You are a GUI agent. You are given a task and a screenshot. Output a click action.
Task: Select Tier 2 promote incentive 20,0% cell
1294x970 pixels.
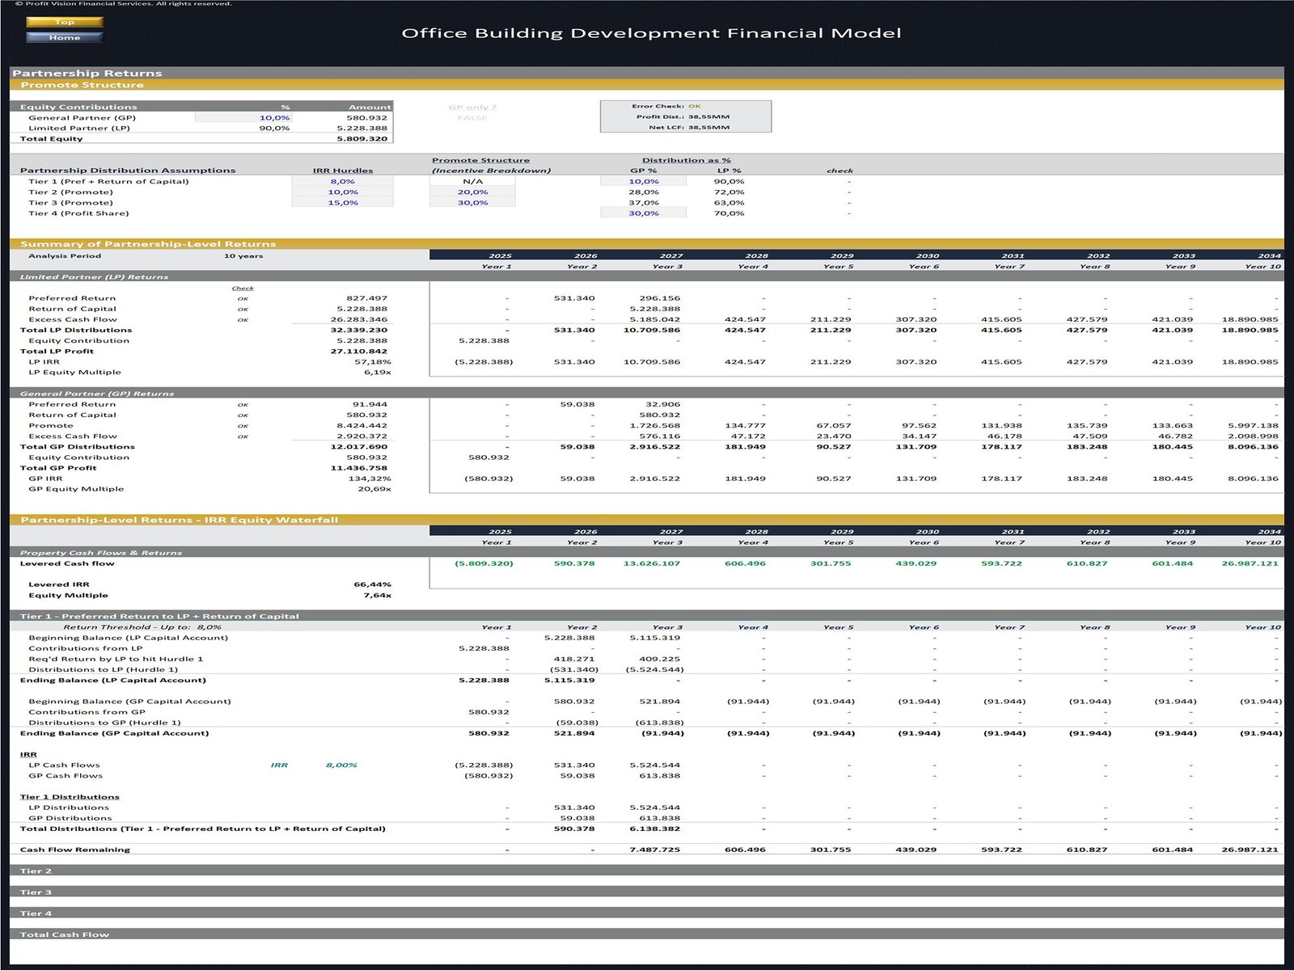[x=473, y=192]
